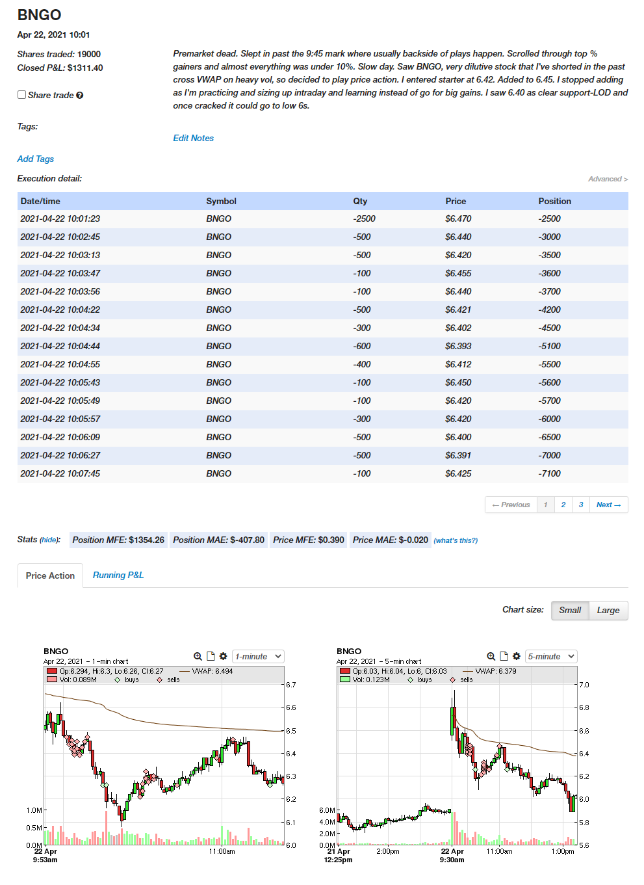Switch to the Price Action tab

coord(50,575)
